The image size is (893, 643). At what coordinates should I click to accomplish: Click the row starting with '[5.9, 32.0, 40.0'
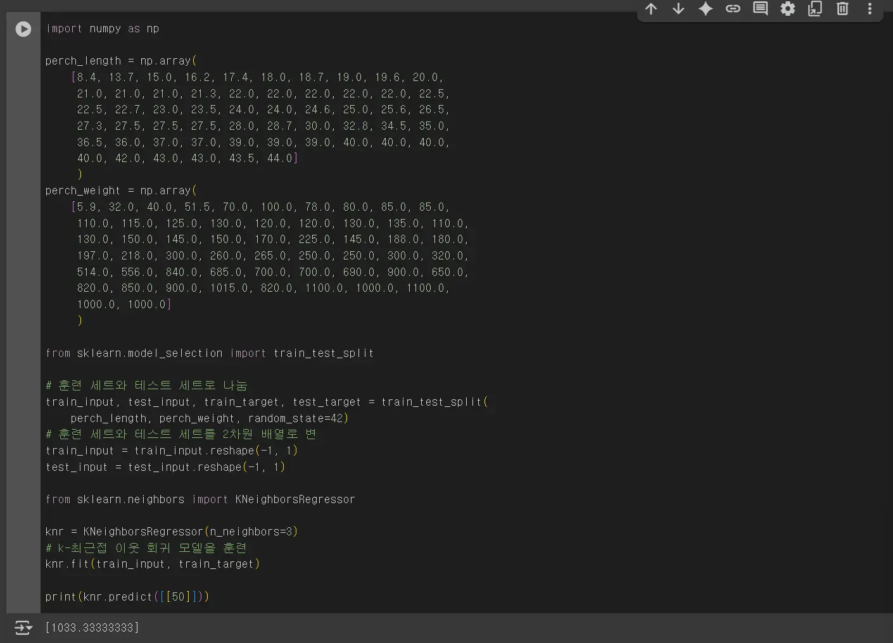click(260, 207)
